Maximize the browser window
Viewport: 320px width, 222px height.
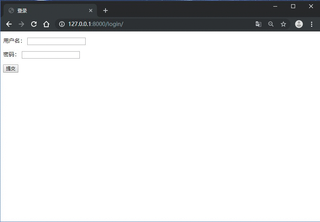click(x=293, y=6)
